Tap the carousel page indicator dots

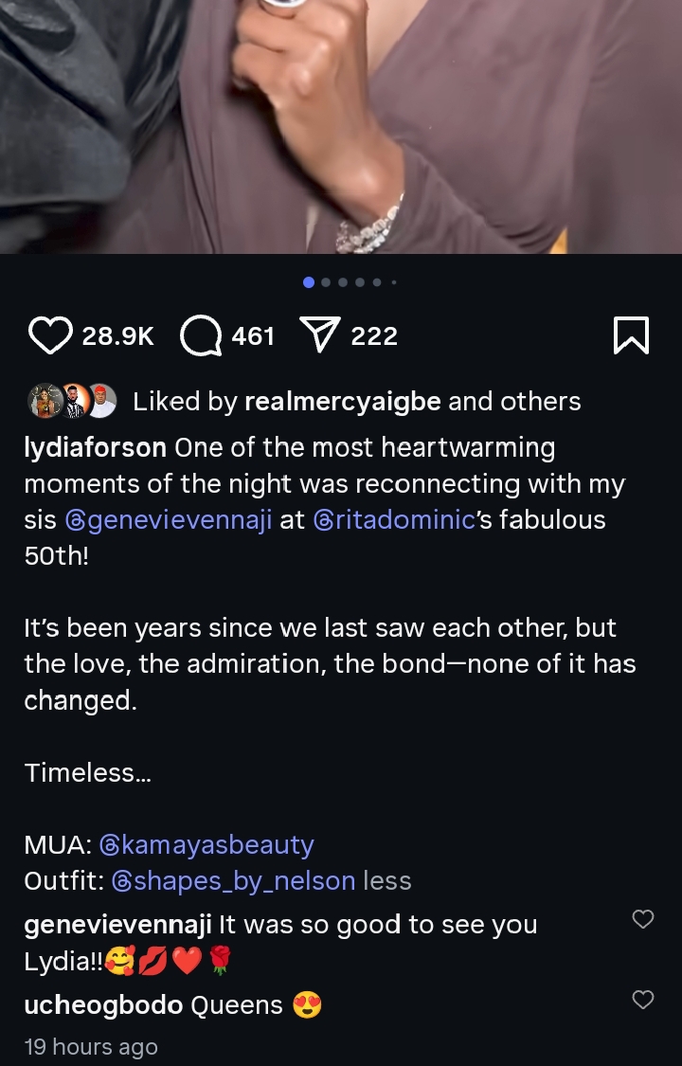pos(349,282)
